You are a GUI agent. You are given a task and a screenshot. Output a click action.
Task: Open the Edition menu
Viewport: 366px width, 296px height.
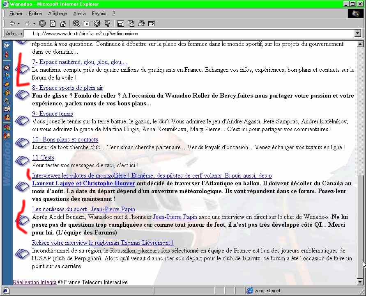(x=35, y=14)
